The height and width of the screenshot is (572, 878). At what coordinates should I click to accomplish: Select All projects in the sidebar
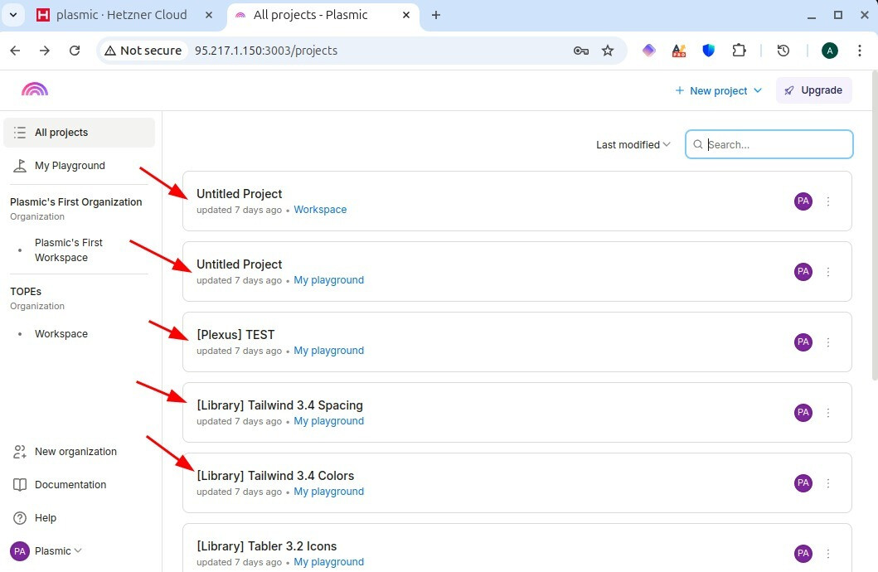(x=61, y=133)
